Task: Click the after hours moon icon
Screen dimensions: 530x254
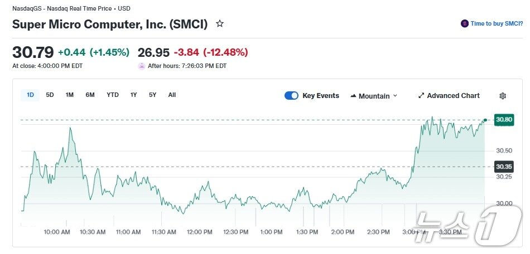Action: tap(142, 66)
